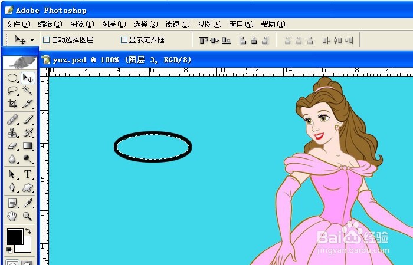Image resolution: width=413 pixels, height=265 pixels.
Task: Open the 图像(I) menu
Action: click(x=82, y=24)
